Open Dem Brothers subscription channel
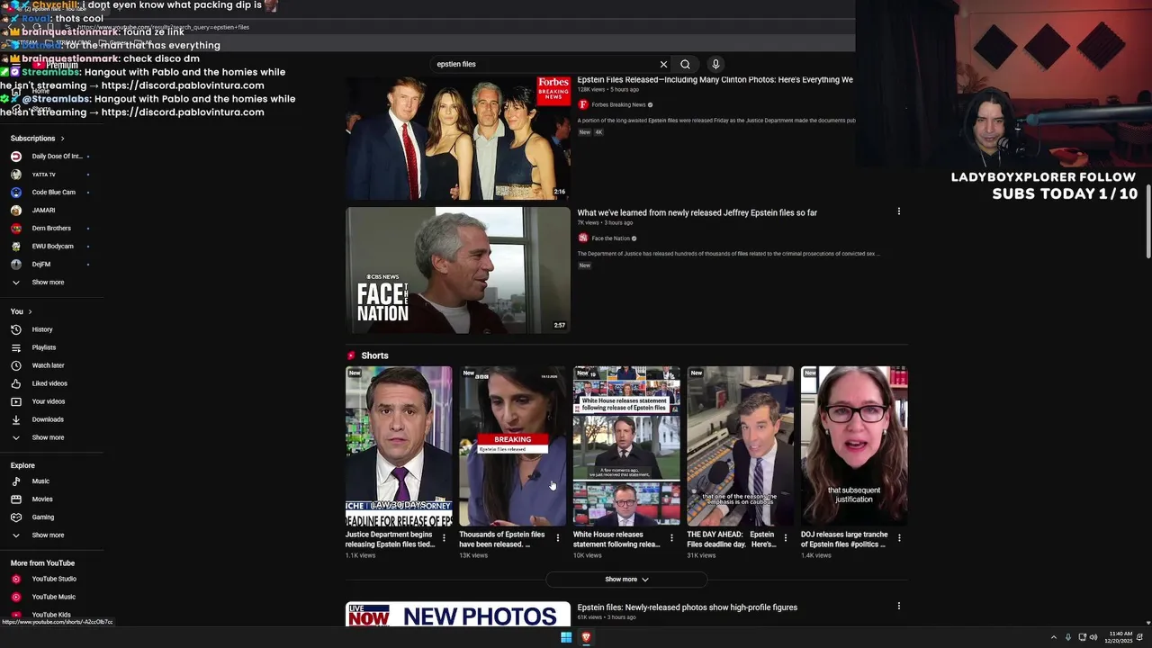 coord(51,229)
